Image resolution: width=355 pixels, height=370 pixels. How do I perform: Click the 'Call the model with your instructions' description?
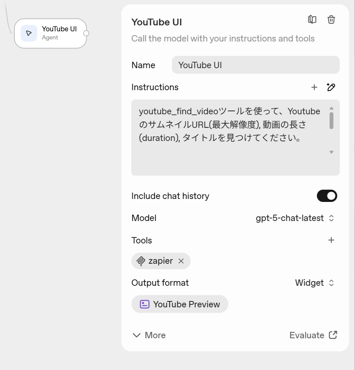point(223,39)
